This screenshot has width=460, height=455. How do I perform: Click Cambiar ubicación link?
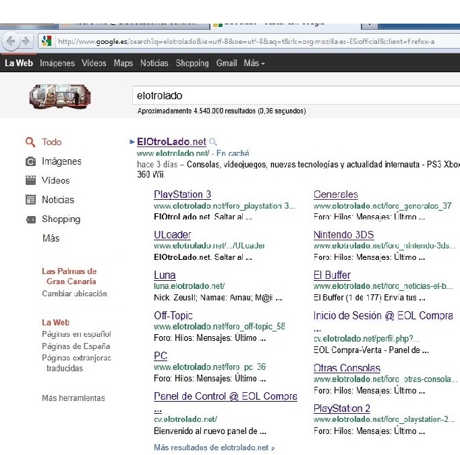74,294
